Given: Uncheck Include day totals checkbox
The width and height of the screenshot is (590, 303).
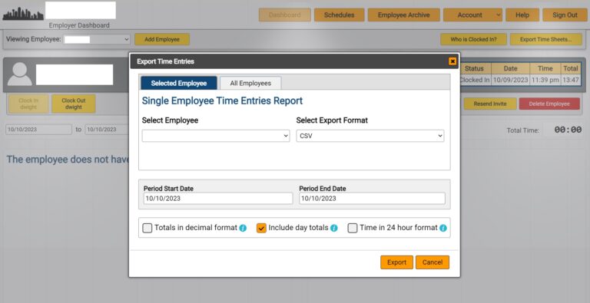Looking at the screenshot, I should tap(261, 228).
